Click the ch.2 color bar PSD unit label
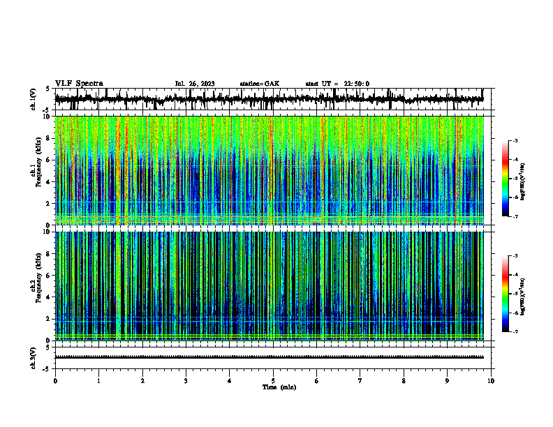This screenshot has height=427, width=553. tap(523, 297)
